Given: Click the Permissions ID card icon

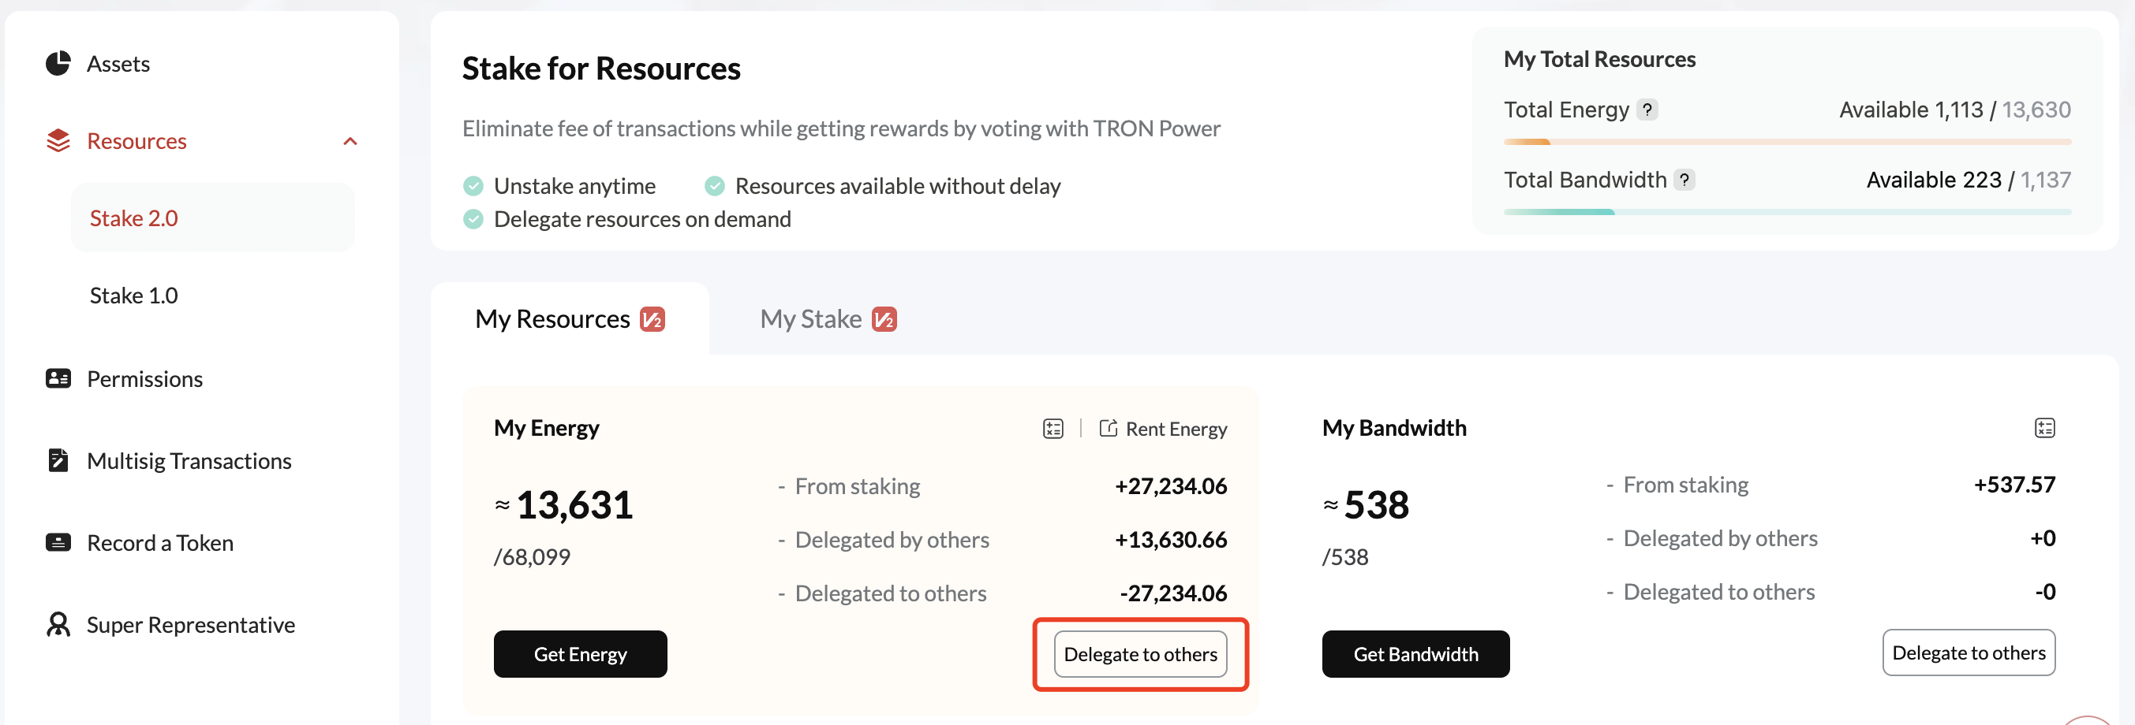Looking at the screenshot, I should pos(58,379).
